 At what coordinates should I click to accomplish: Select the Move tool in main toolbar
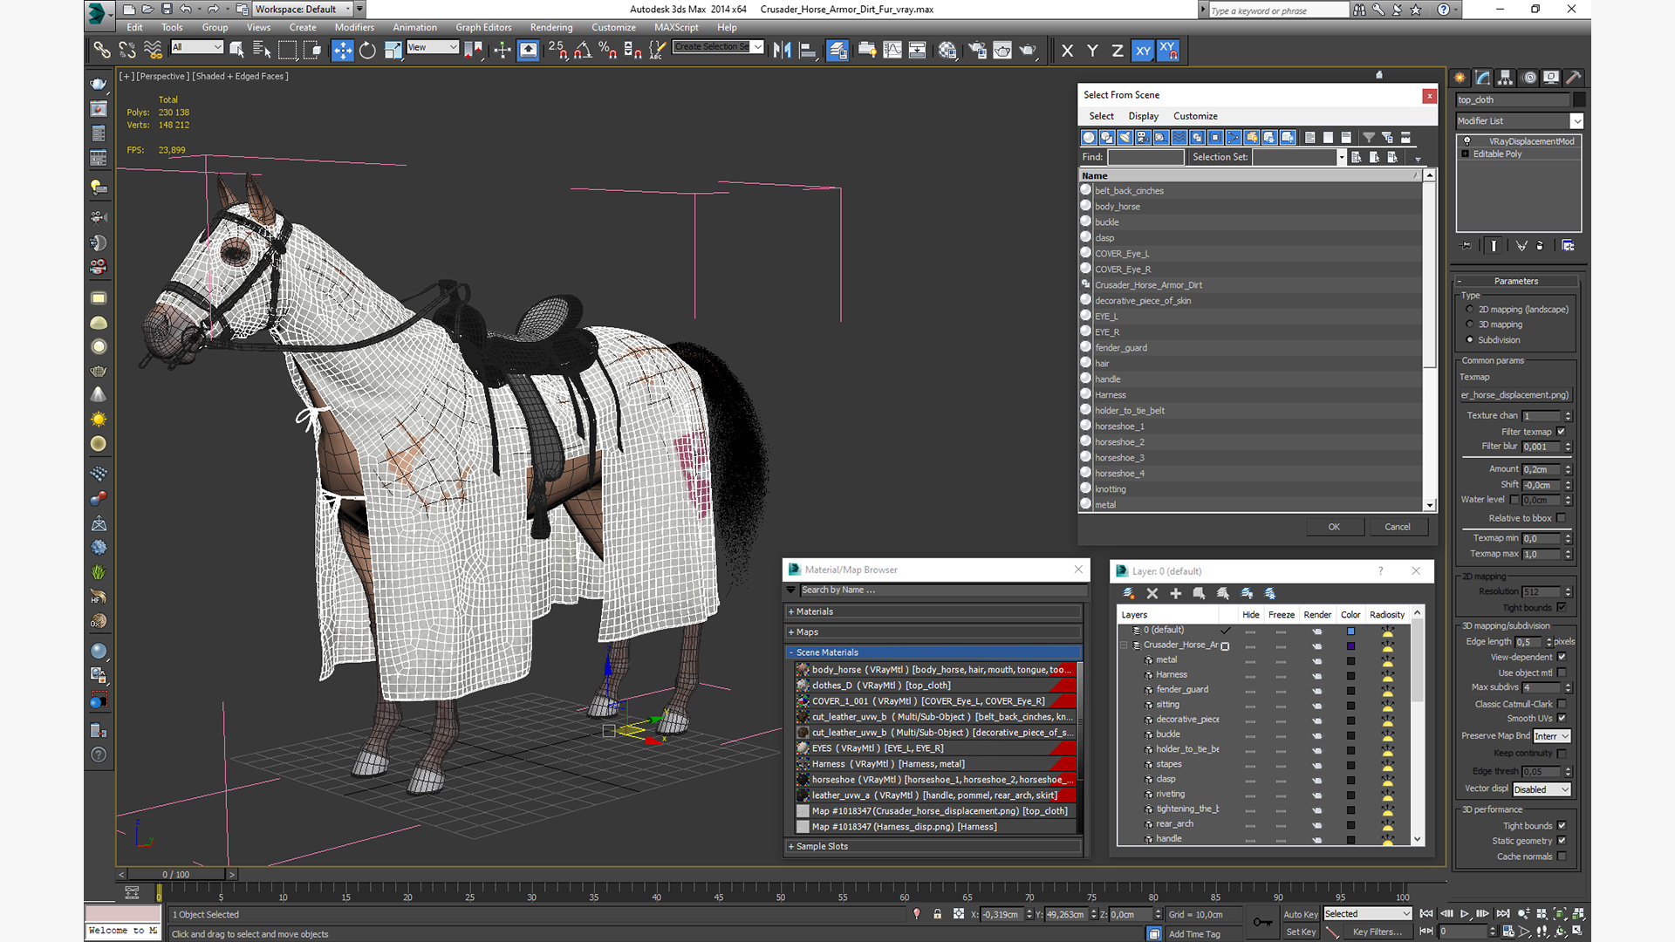(x=342, y=51)
